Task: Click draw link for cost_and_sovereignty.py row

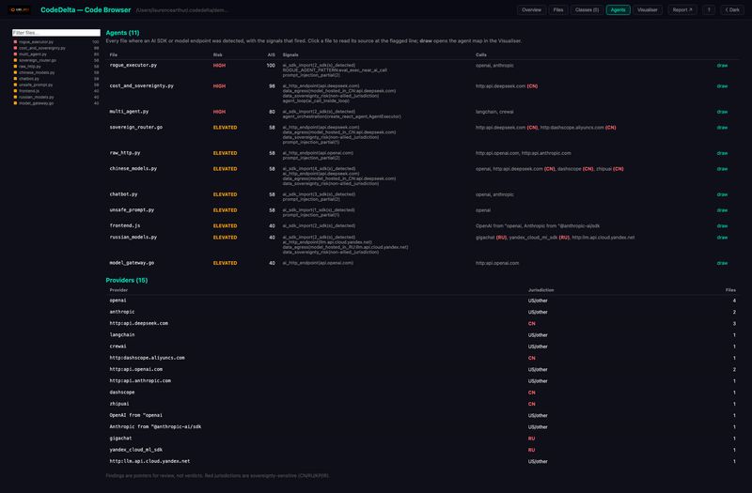Action: click(722, 86)
